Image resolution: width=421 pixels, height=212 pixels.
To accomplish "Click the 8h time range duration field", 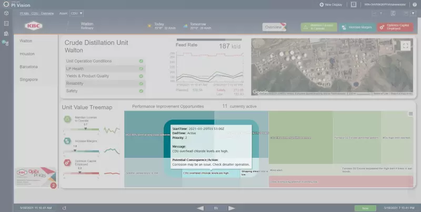I will 216,208.
